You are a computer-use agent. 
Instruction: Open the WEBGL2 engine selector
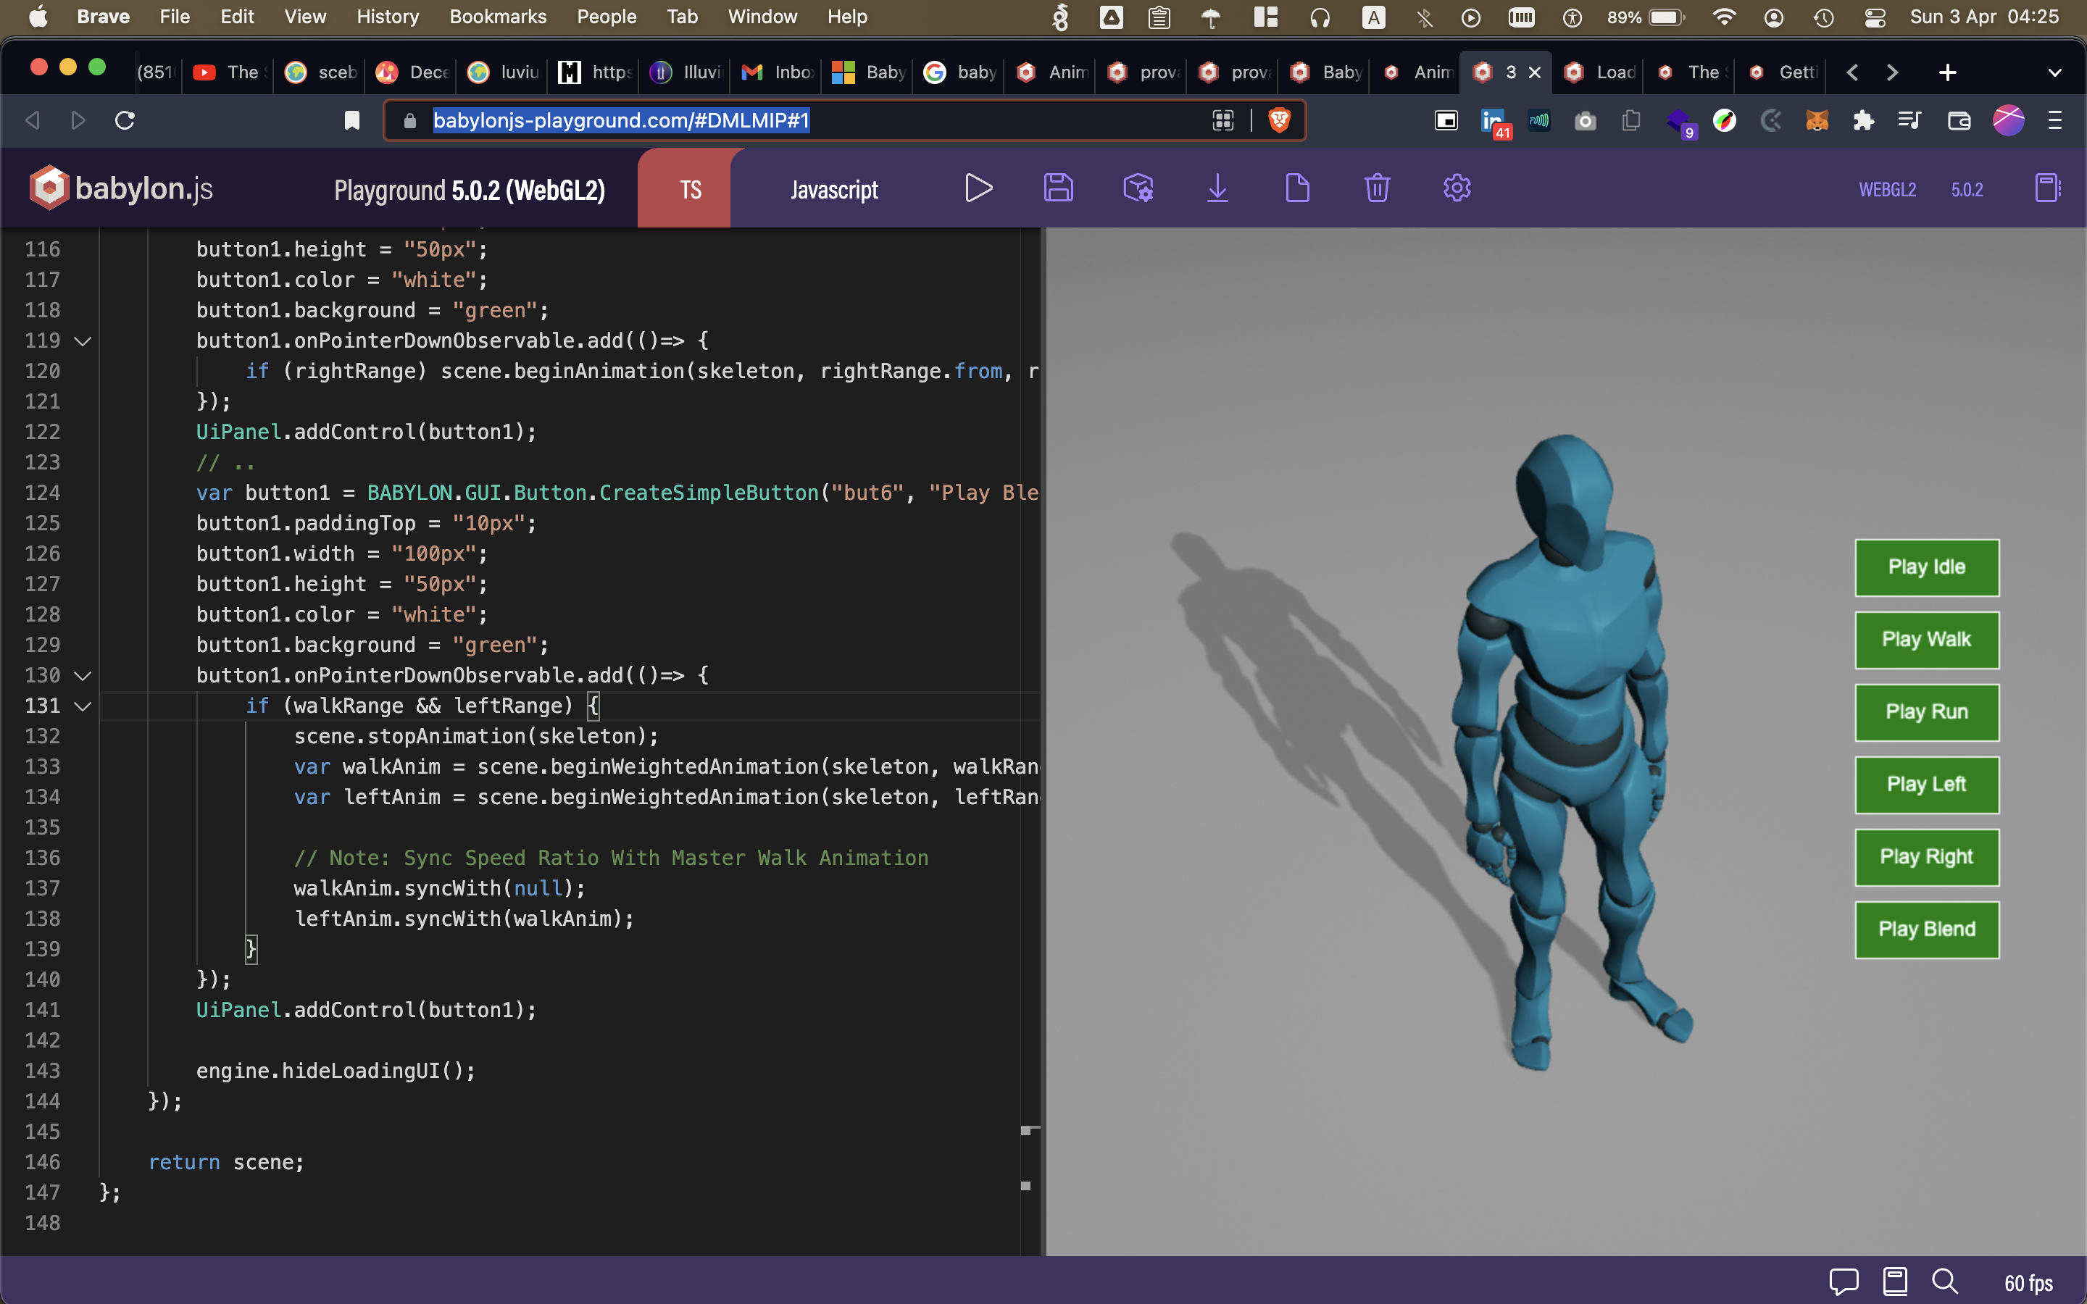pos(1887,190)
